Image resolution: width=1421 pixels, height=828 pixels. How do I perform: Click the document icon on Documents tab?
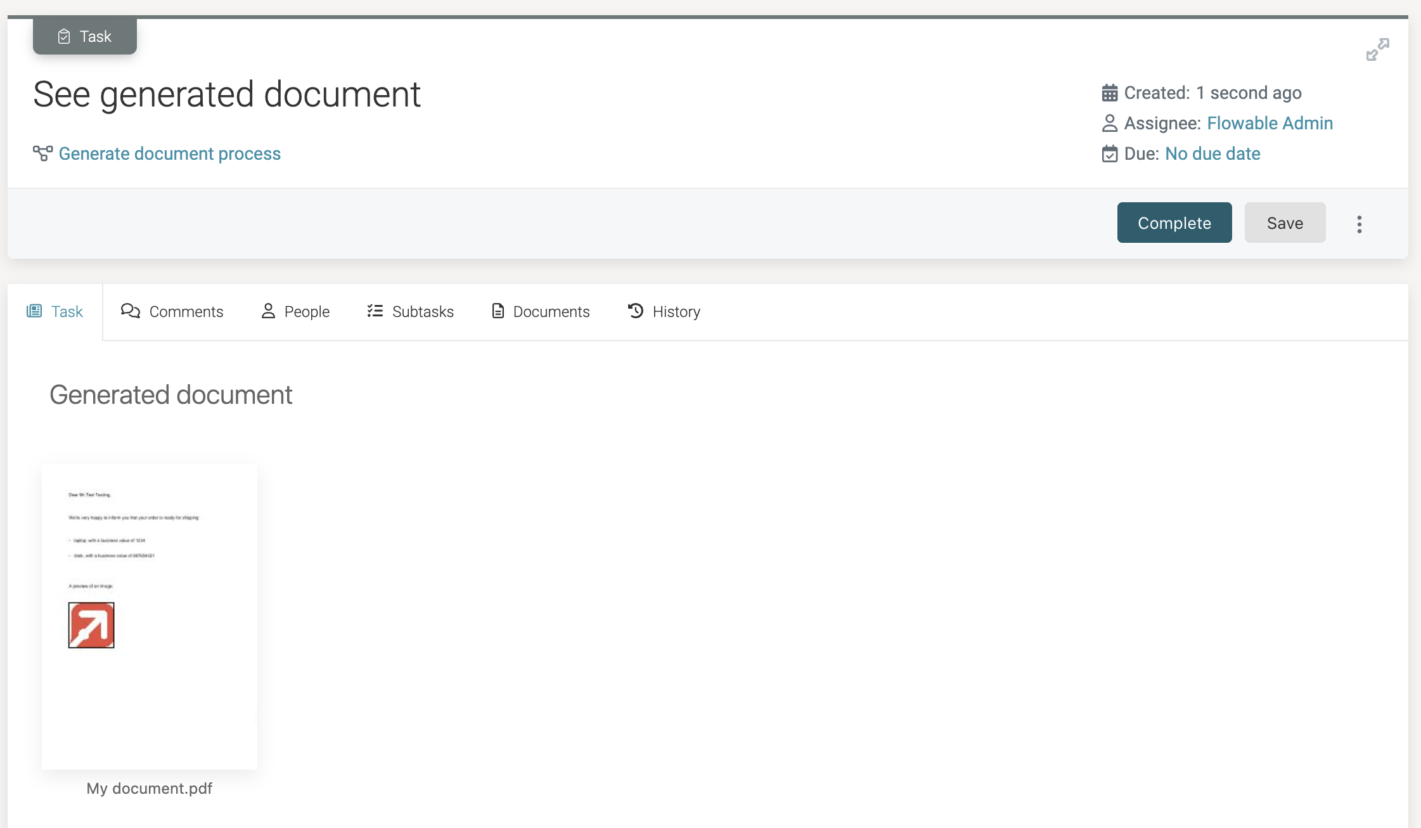pos(497,311)
